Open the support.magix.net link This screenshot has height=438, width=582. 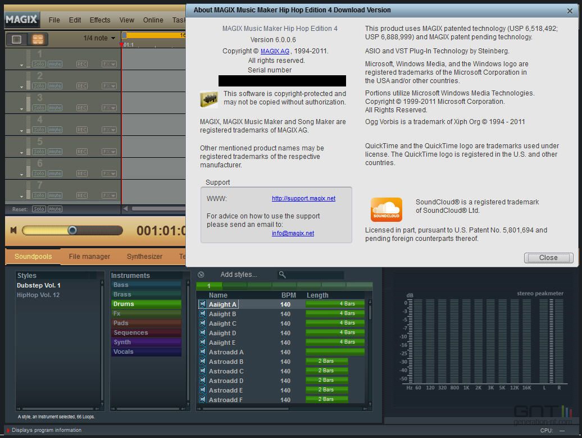(303, 198)
